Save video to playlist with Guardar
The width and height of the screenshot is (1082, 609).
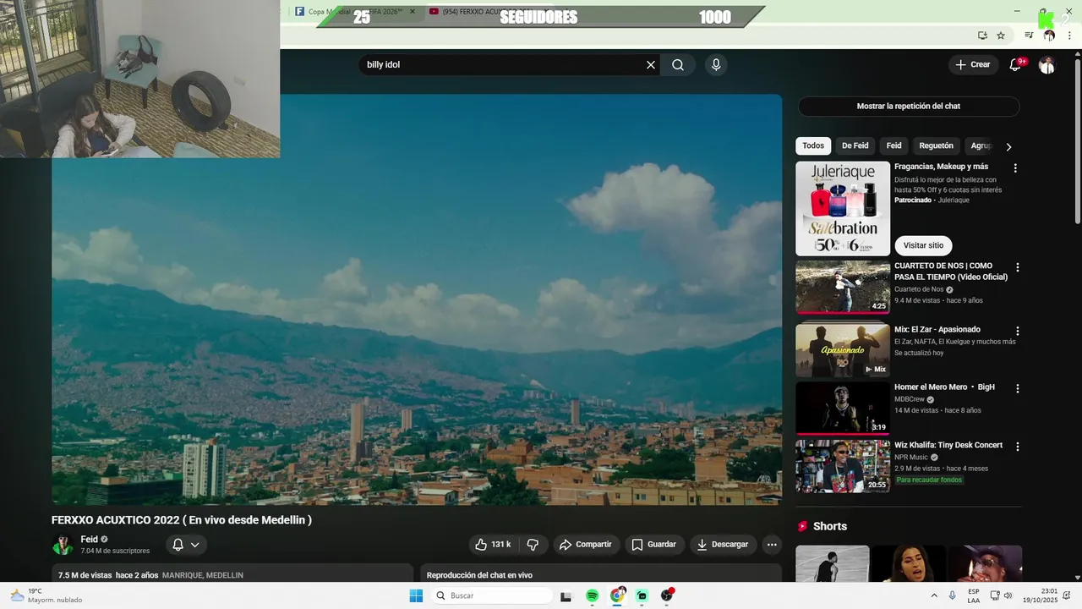[655, 545]
